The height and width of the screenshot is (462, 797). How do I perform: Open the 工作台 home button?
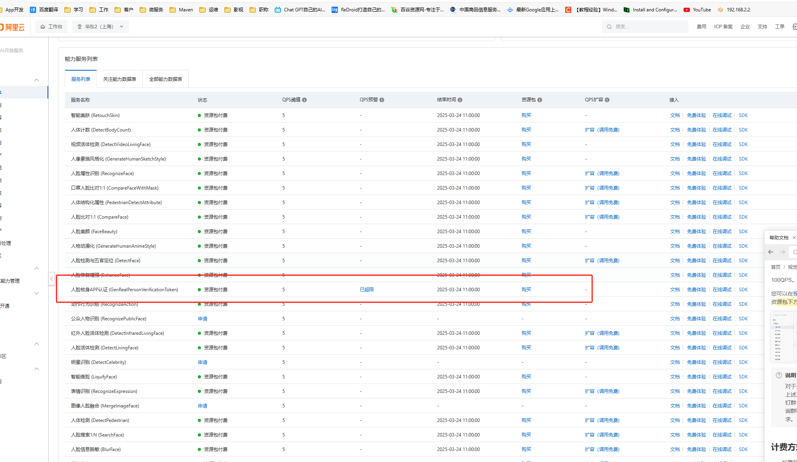pyautogui.click(x=51, y=27)
